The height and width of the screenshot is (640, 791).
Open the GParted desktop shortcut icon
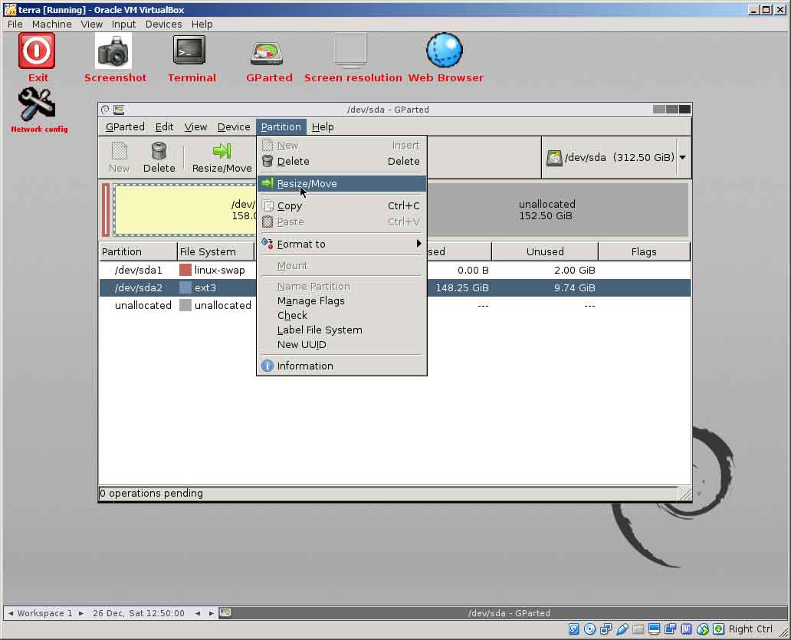coord(267,54)
